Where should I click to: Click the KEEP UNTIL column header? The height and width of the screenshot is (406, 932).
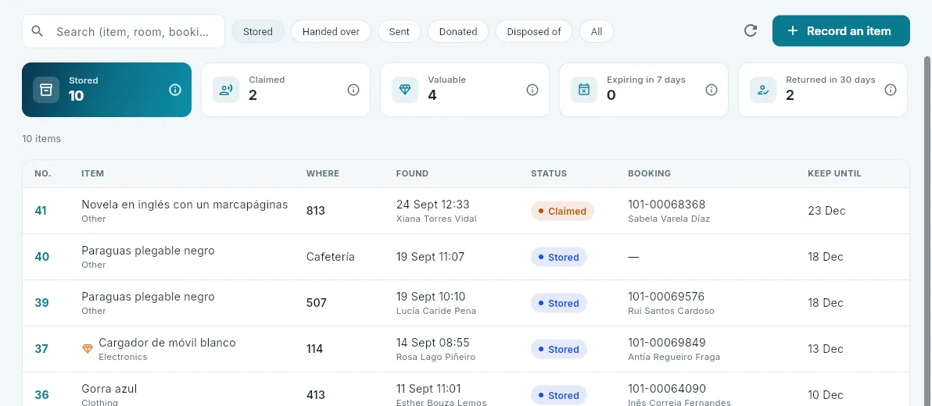834,173
